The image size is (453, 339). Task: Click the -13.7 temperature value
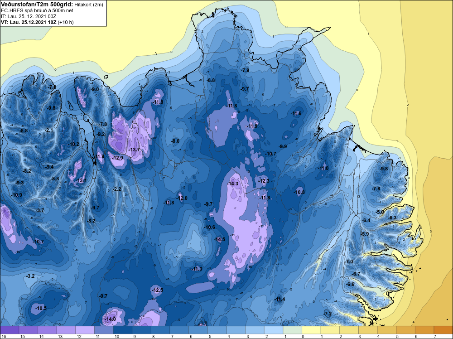point(135,150)
